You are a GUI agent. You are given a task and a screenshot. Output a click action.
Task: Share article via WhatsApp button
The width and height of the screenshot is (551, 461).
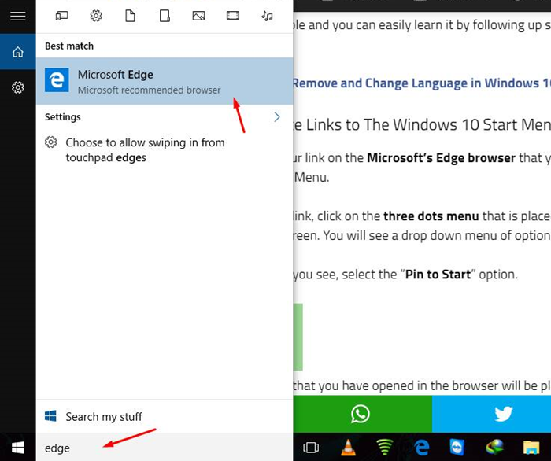pos(362,414)
